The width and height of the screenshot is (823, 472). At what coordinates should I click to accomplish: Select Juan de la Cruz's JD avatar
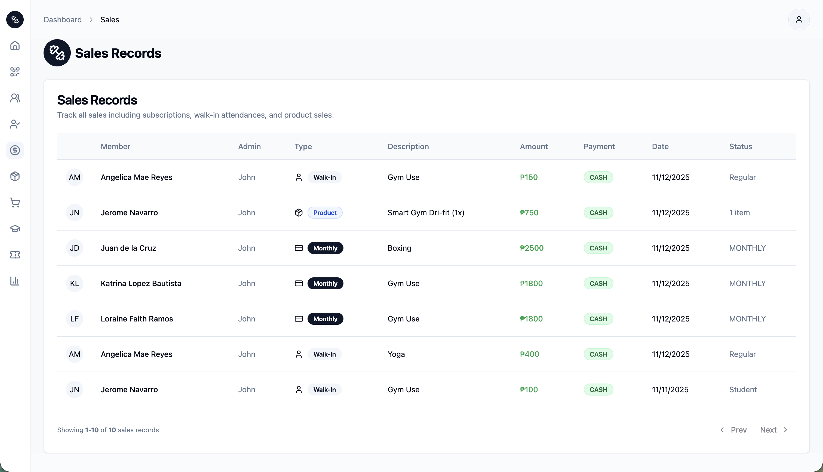click(x=75, y=248)
